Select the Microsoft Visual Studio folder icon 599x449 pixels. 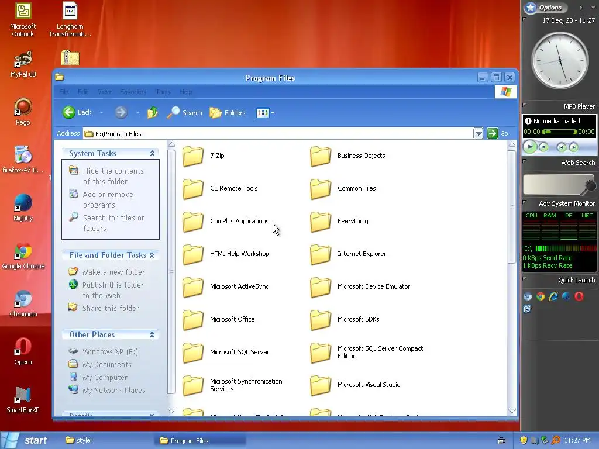321,385
